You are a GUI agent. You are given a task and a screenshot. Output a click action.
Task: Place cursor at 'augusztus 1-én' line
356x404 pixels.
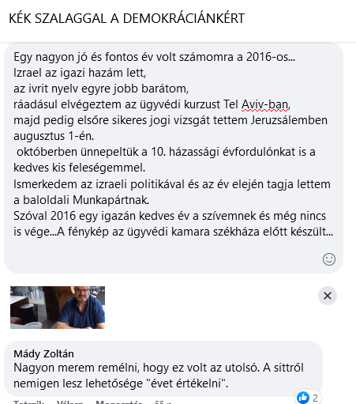54,136
